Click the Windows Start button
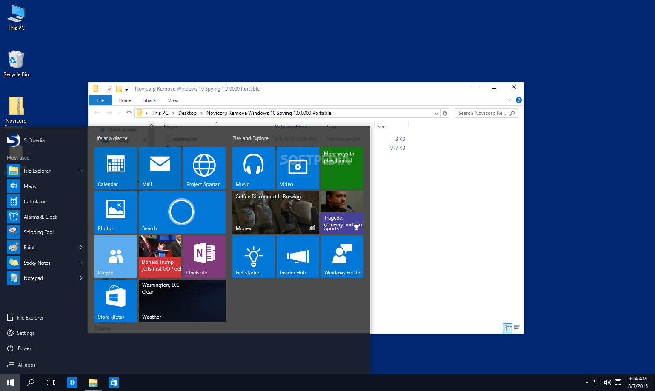Image resolution: width=655 pixels, height=391 pixels. pos(10,382)
